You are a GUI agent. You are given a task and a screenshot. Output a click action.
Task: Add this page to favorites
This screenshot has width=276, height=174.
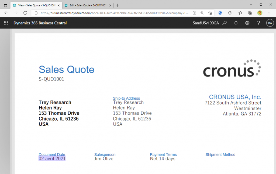click(x=210, y=13)
